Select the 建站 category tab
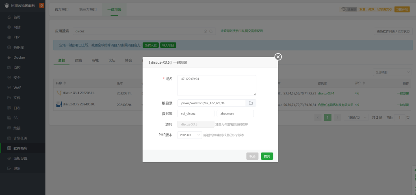 tap(78, 60)
